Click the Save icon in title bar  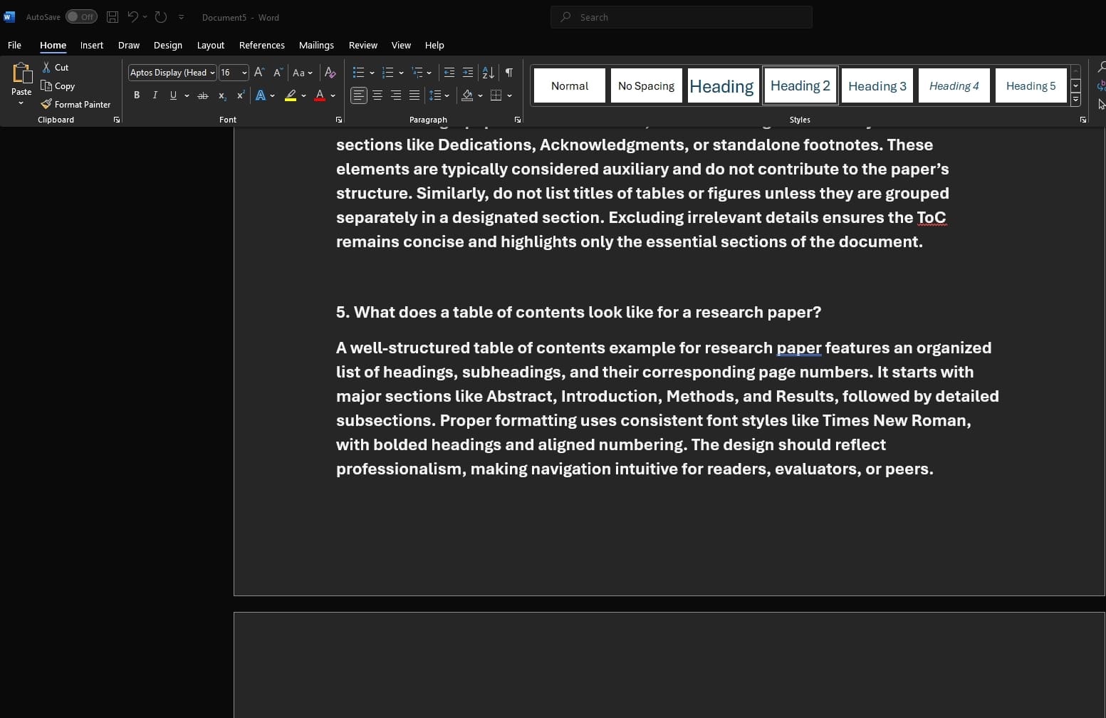point(113,17)
